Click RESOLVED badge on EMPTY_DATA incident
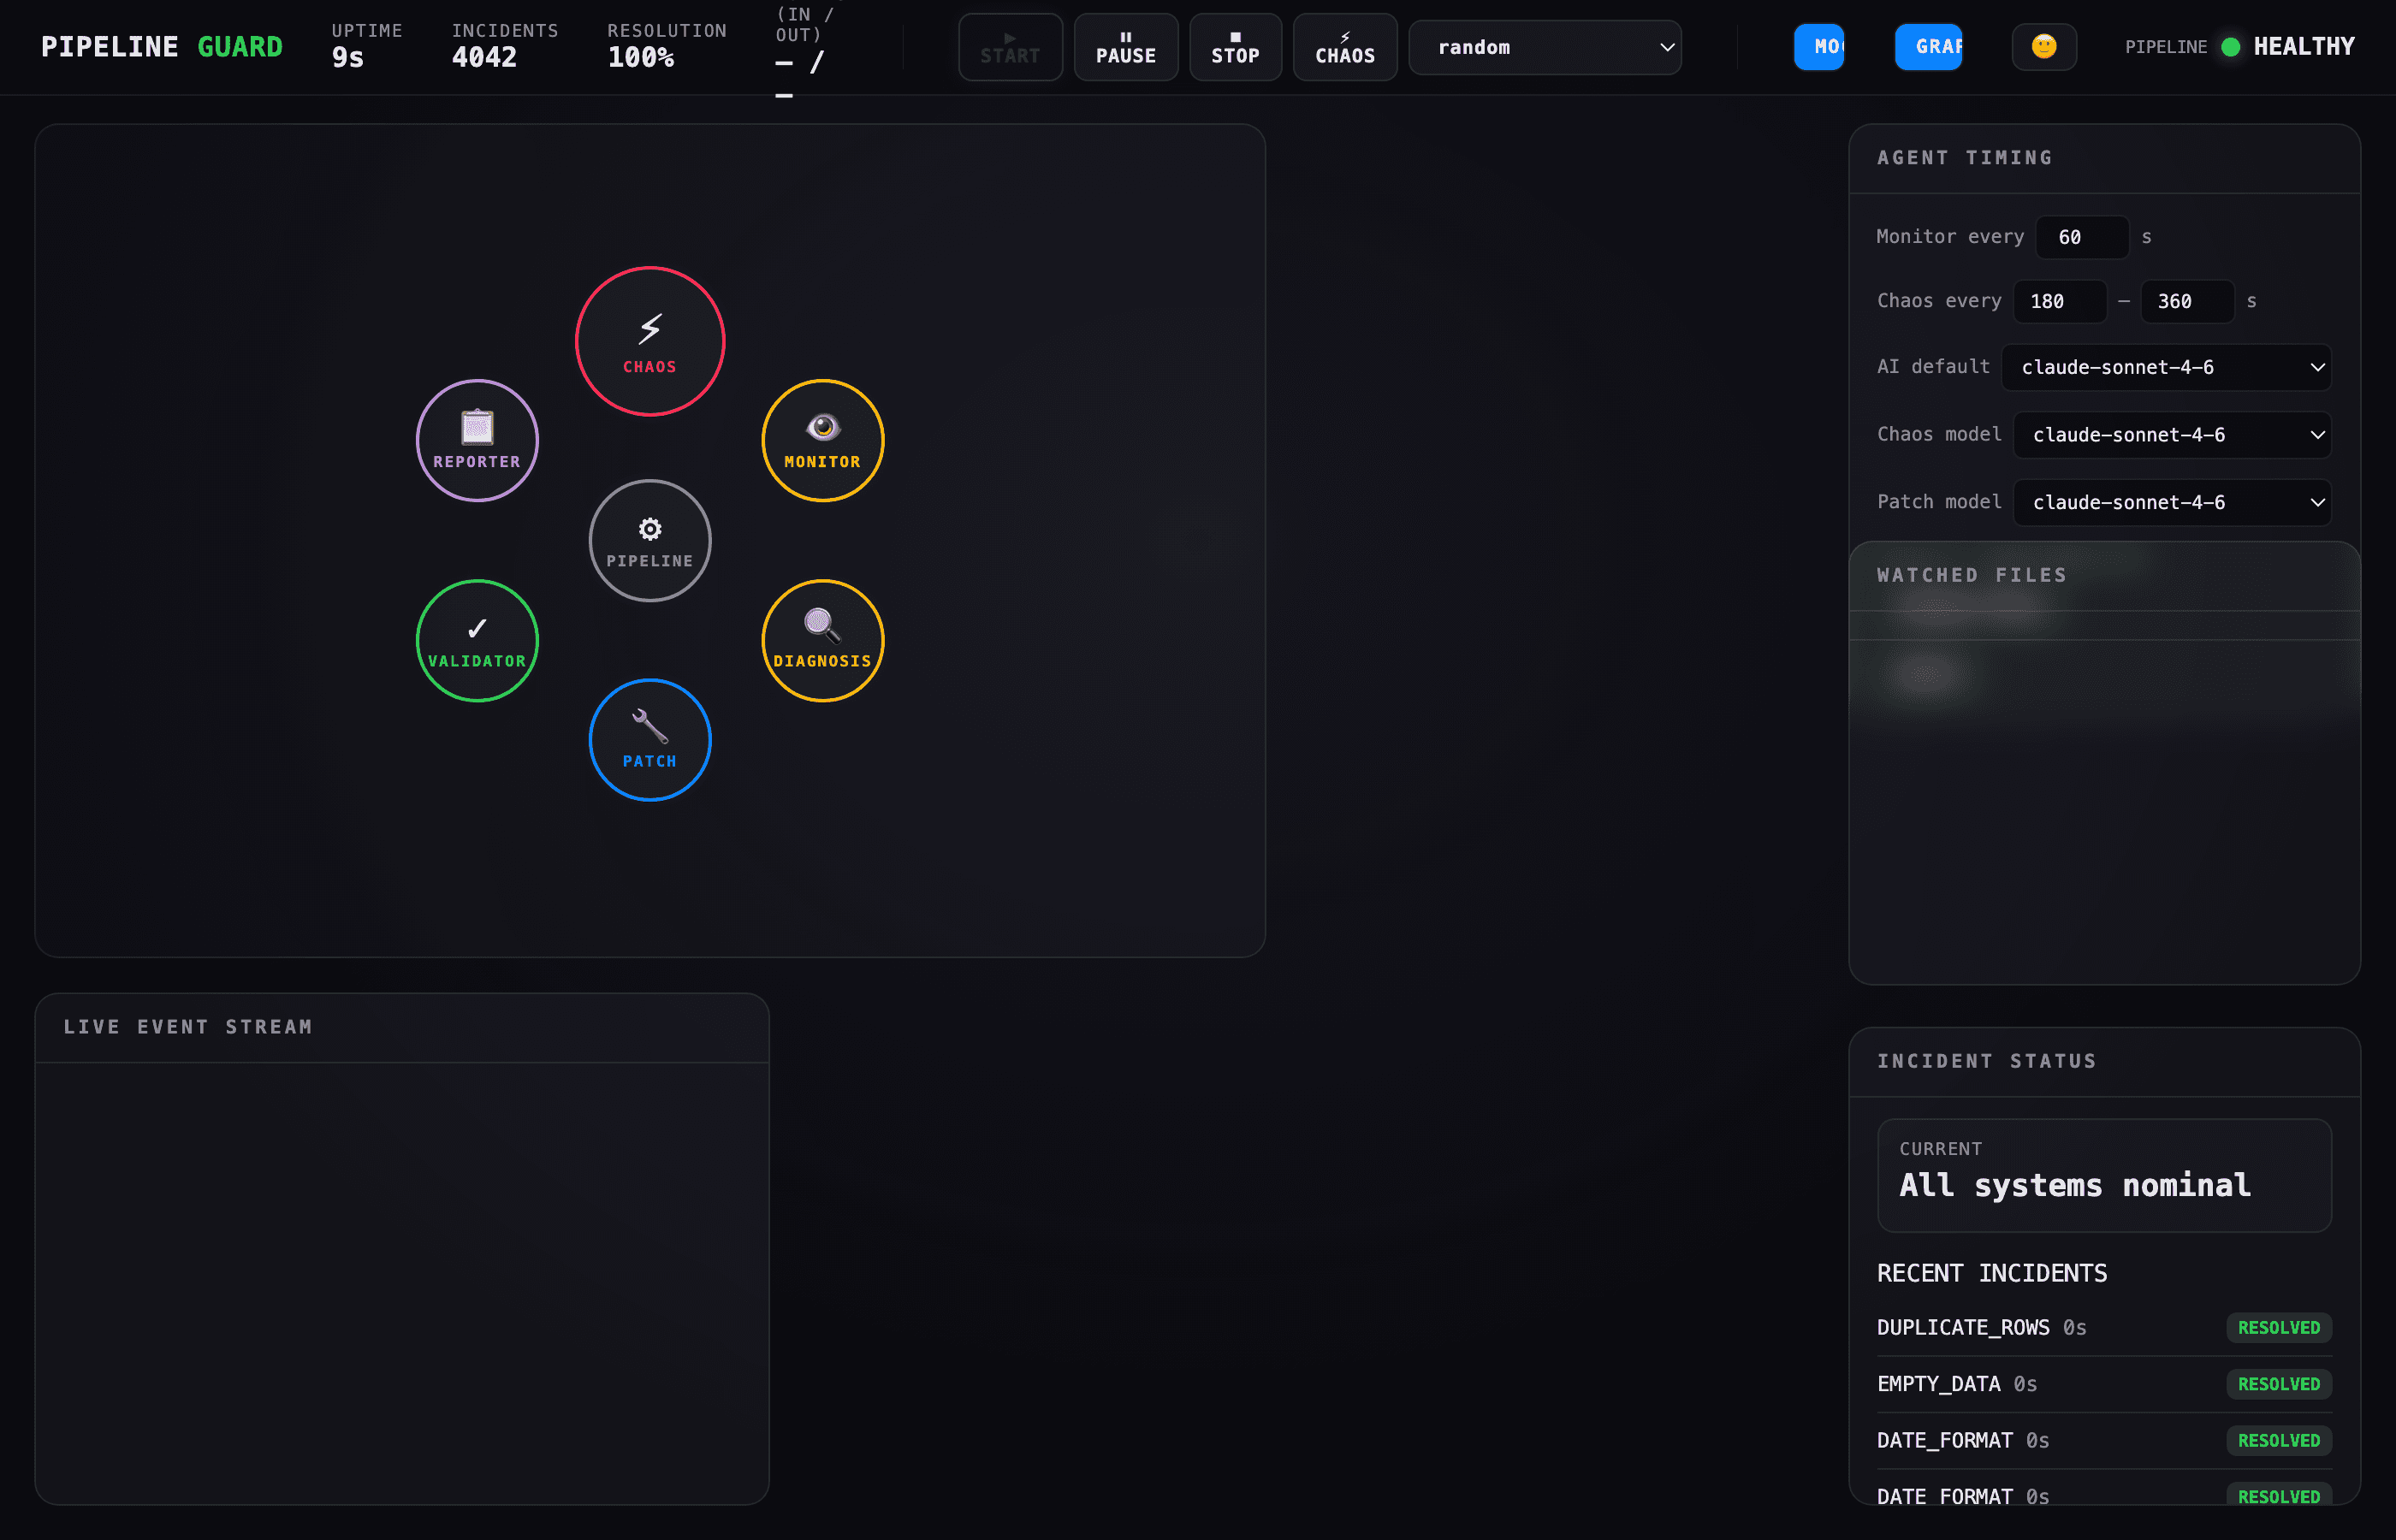This screenshot has height=1540, width=2396. [2279, 1384]
